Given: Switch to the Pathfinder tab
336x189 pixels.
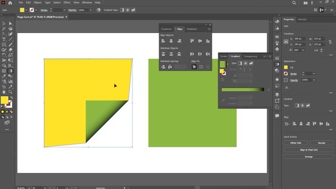Looking at the screenshot, I should click(x=192, y=29).
